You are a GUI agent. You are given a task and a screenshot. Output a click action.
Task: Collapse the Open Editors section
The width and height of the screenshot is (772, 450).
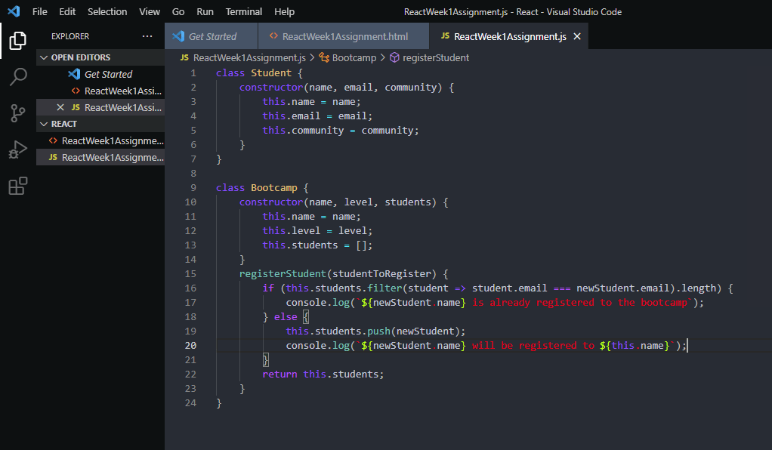[x=45, y=57]
